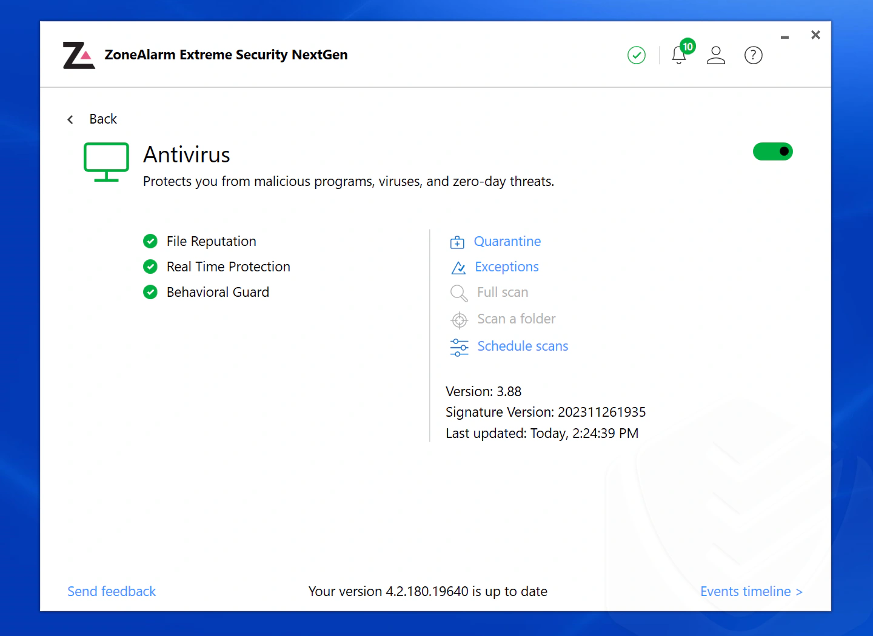The height and width of the screenshot is (636, 873).
Task: Click the Full scan magnifier icon
Action: (459, 293)
